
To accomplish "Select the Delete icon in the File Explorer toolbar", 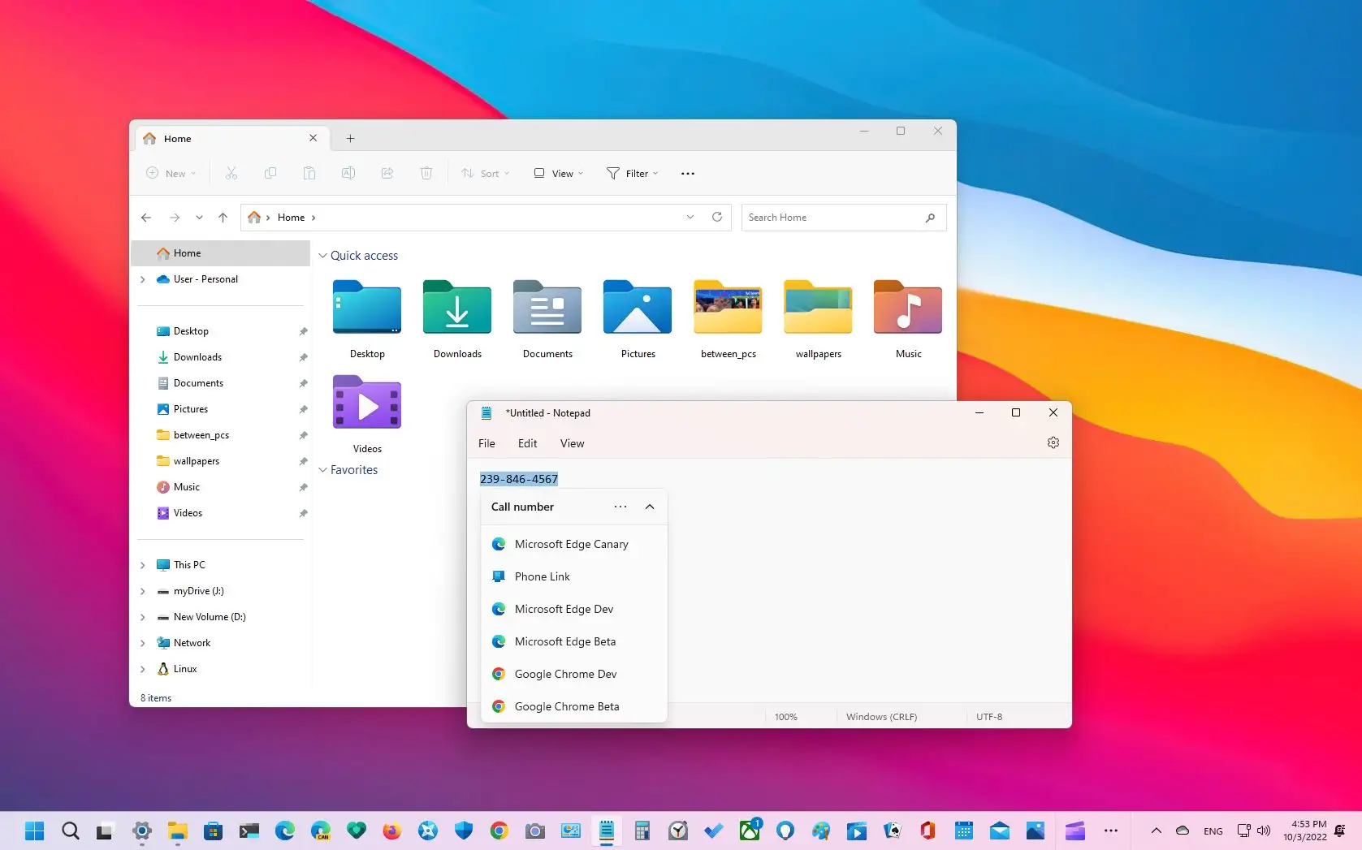I will click(426, 173).
